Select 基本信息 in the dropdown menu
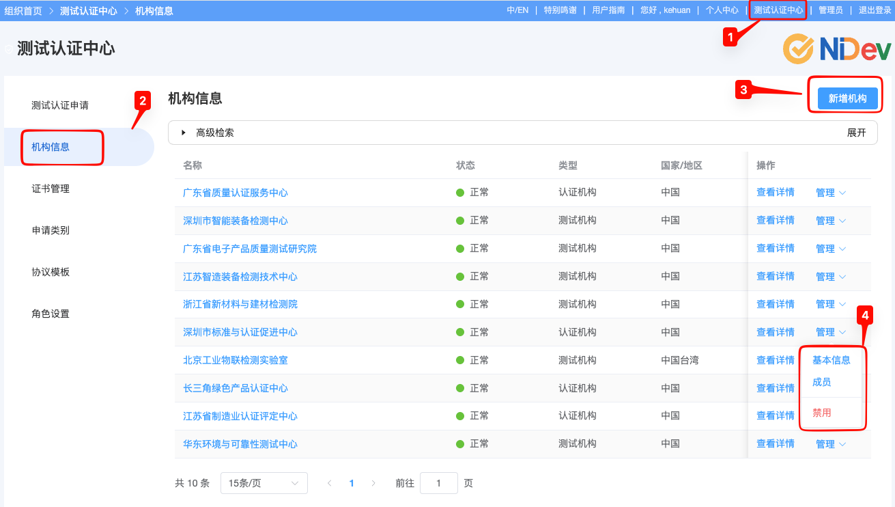The image size is (895, 507). [x=832, y=360]
